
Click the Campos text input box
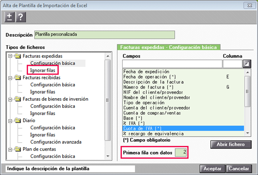pos(172,64)
